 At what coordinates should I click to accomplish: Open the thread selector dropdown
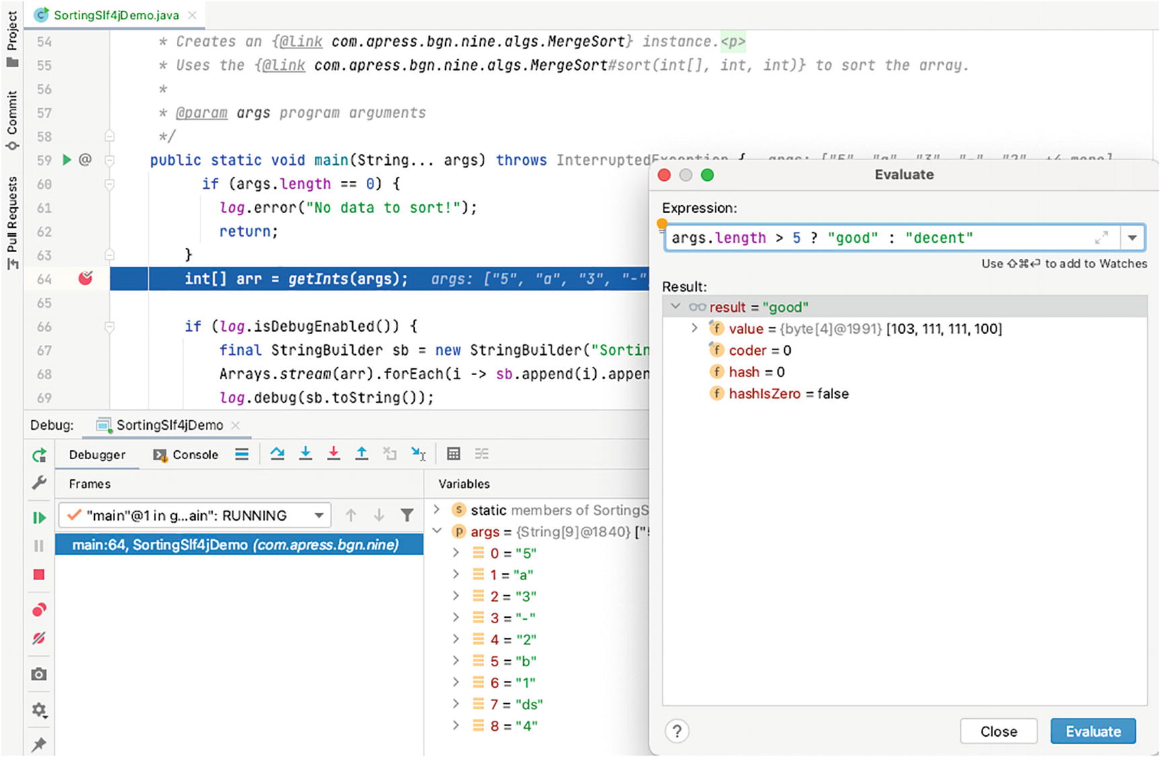point(319,516)
